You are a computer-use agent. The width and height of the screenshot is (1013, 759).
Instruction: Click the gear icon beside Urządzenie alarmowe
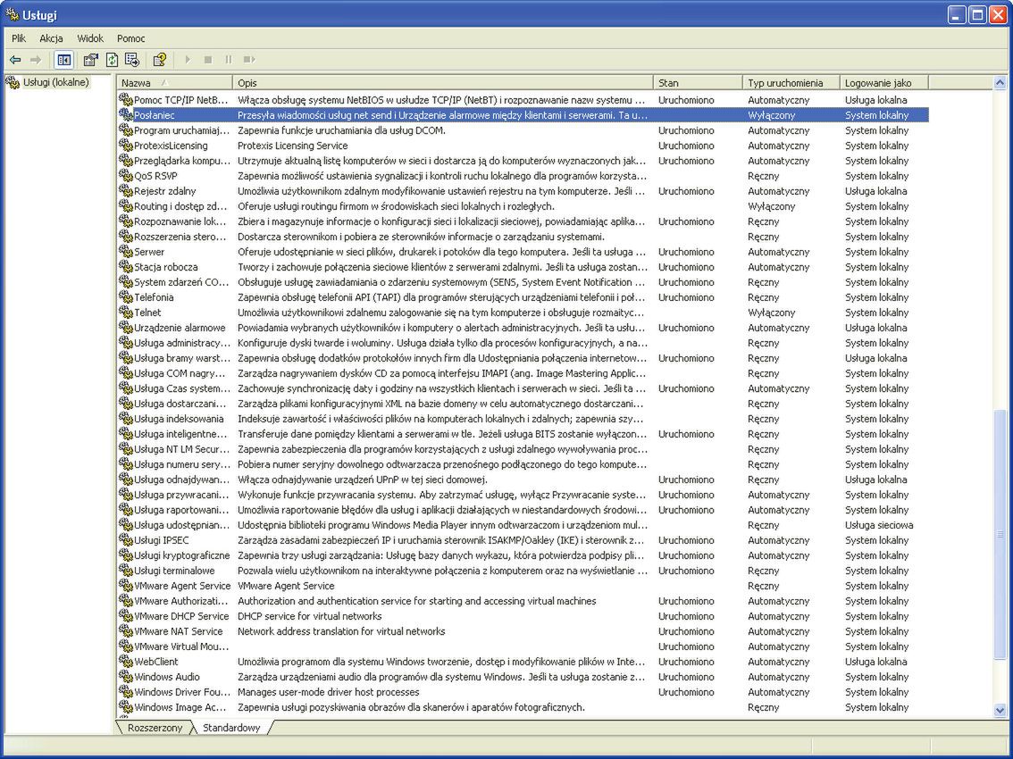point(126,328)
